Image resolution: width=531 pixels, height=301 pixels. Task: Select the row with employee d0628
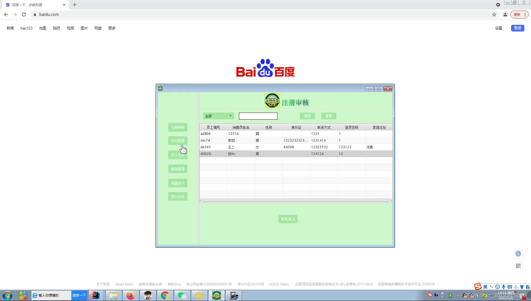coord(296,154)
